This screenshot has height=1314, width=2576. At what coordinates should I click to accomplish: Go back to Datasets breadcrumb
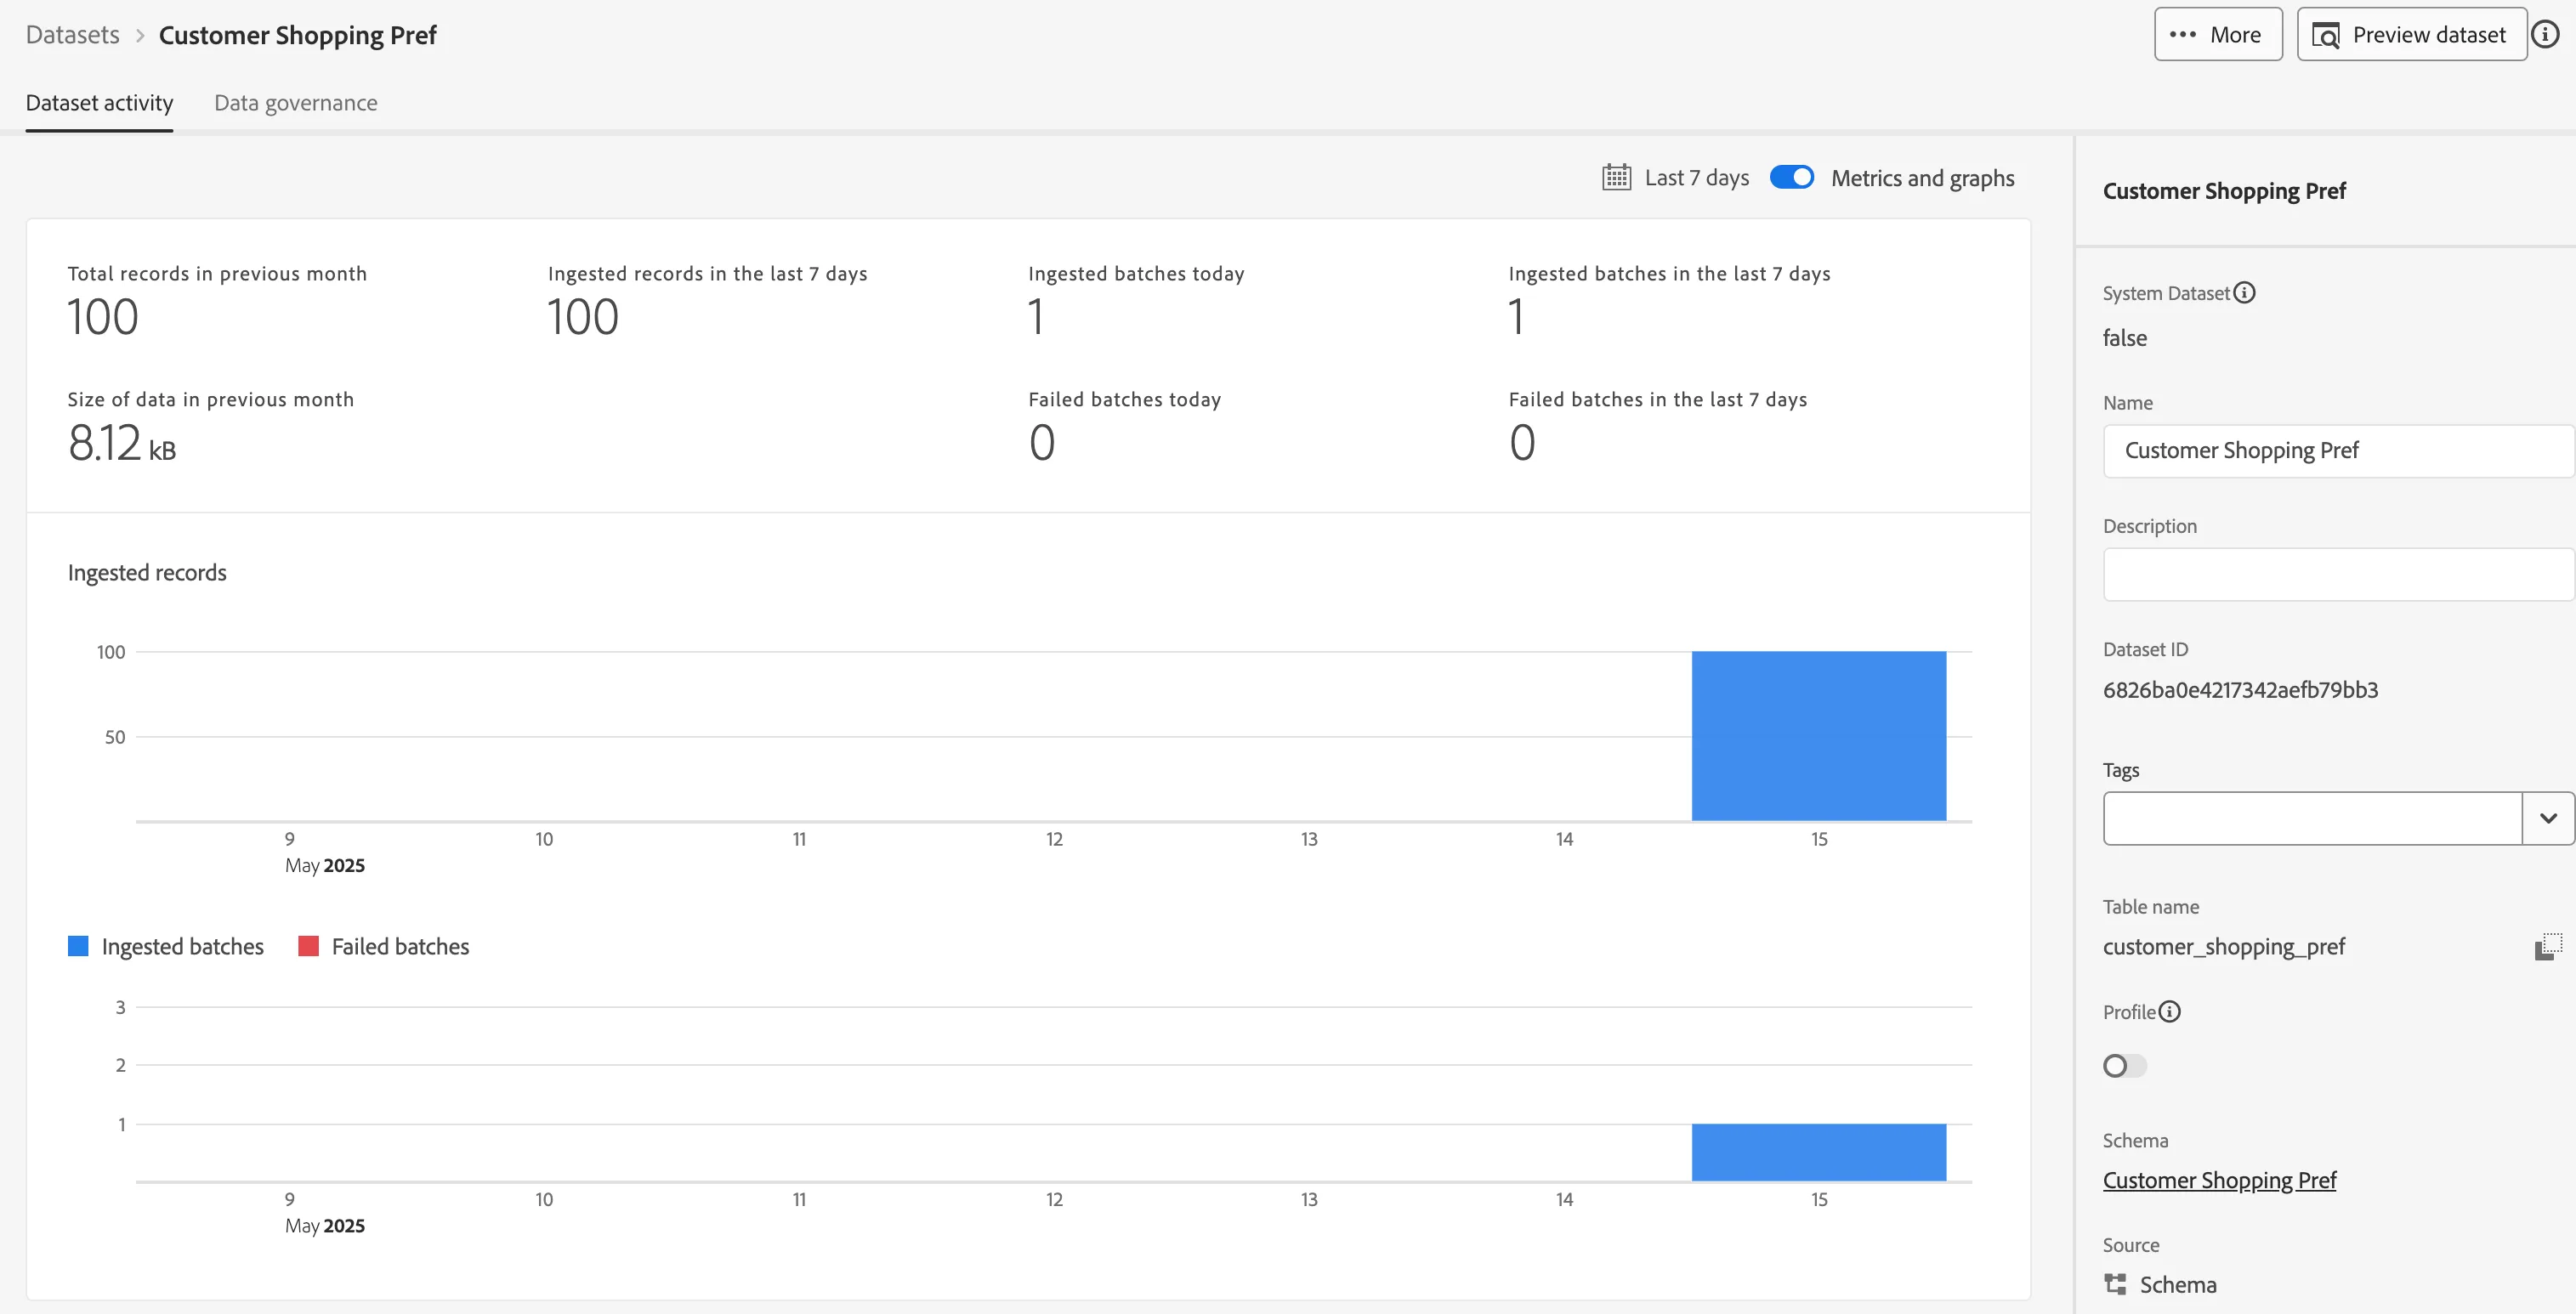click(72, 35)
